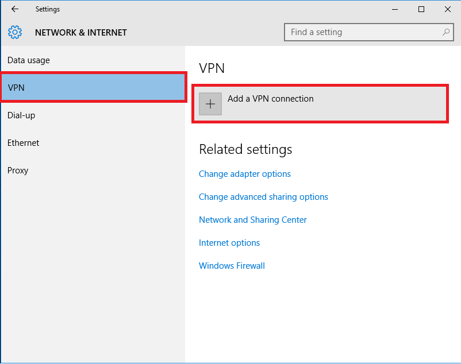
Task: Minimize the Settings window
Action: click(x=395, y=9)
